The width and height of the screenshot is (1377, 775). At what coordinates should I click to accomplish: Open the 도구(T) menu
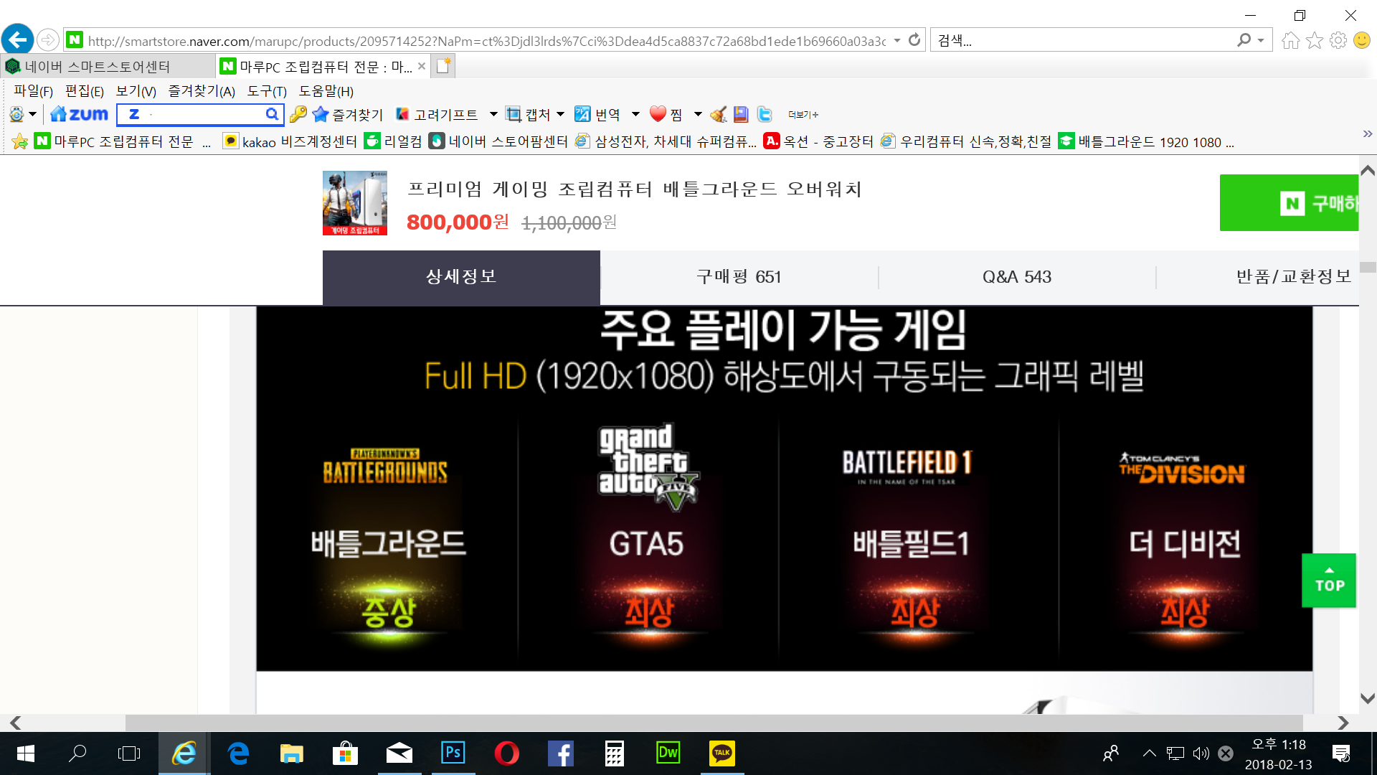(x=267, y=91)
